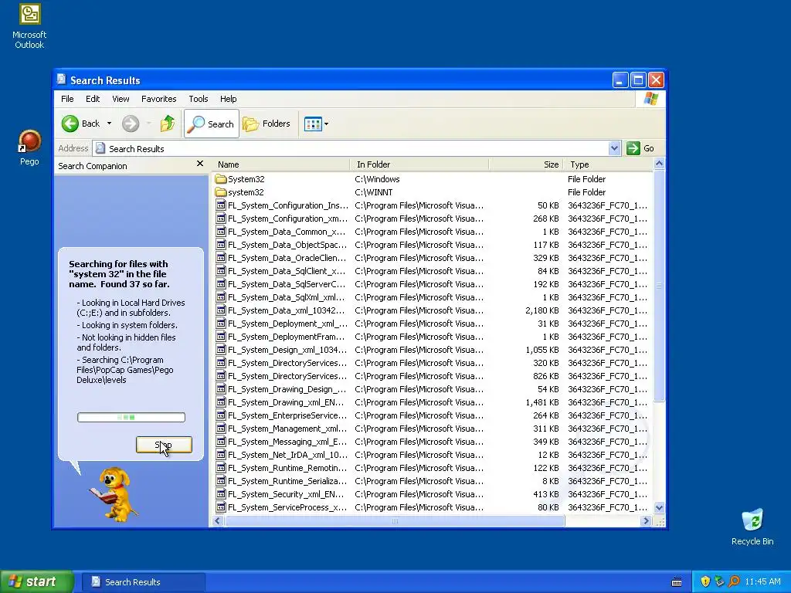The image size is (791, 593).
Task: Click the magnifier search tray icon
Action: (x=734, y=581)
